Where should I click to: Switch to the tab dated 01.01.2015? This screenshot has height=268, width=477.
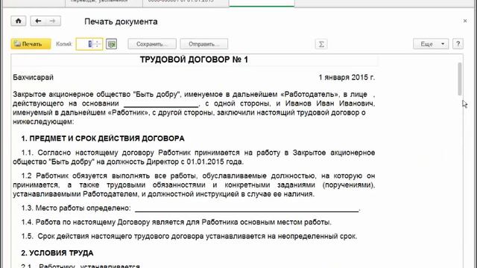186,3
